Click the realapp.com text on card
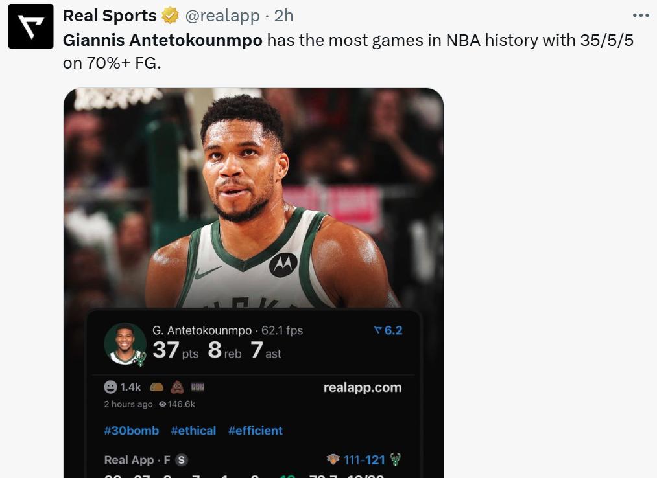 (x=362, y=387)
